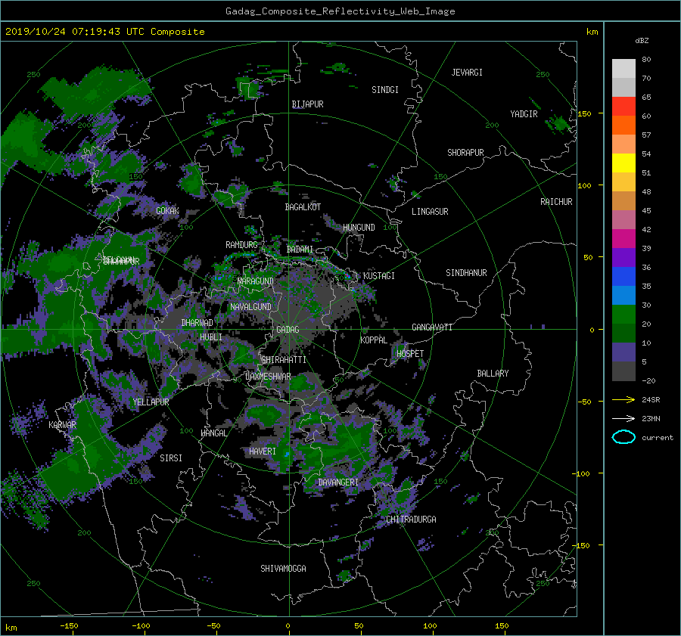Click the 24SR yellow arrow legend icon
The height and width of the screenshot is (636, 681).
[x=623, y=399]
